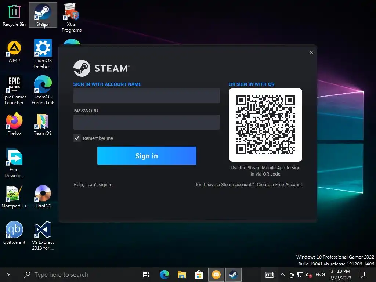This screenshot has height=282, width=376.
Task: Expand the taskbar chevron at left
Action: click(x=8, y=275)
